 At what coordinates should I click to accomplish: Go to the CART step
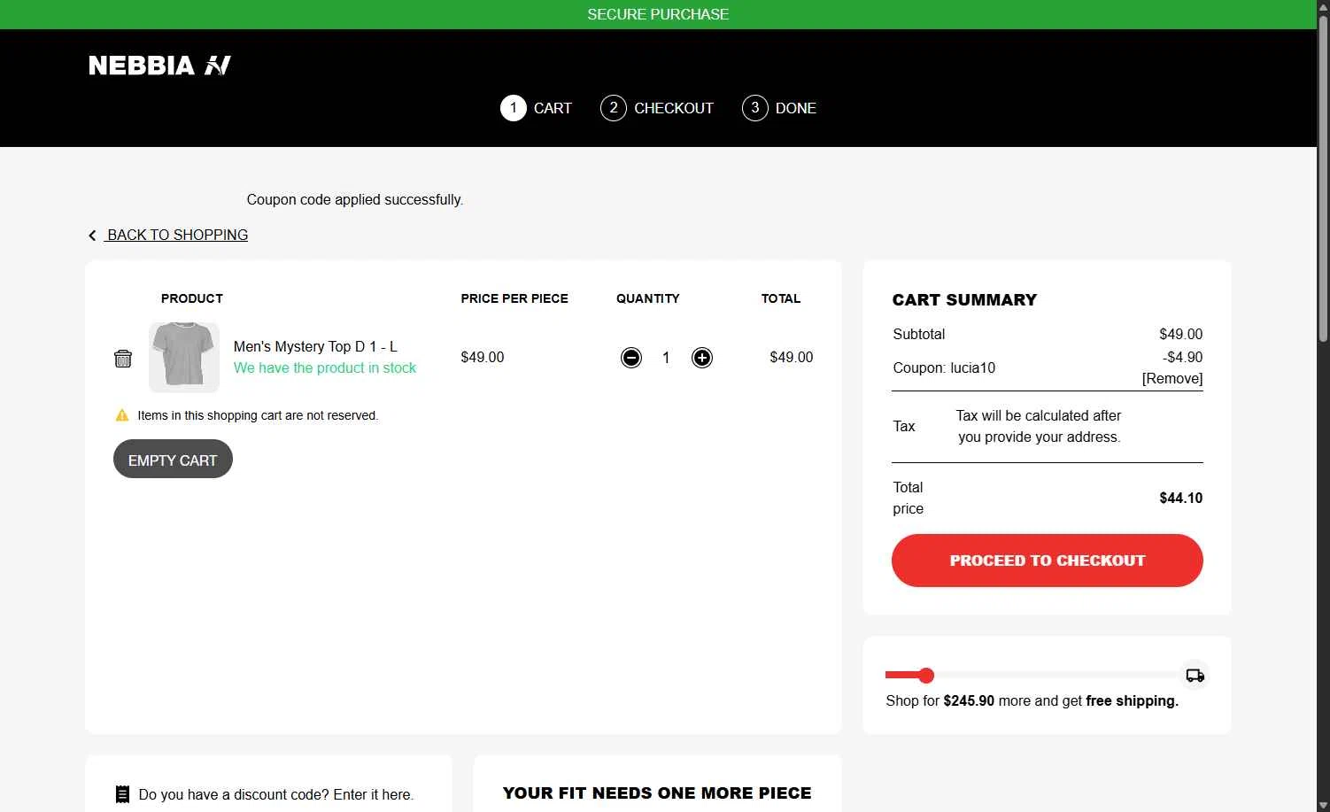(553, 108)
